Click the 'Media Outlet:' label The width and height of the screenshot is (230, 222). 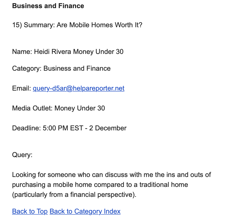click(x=32, y=108)
